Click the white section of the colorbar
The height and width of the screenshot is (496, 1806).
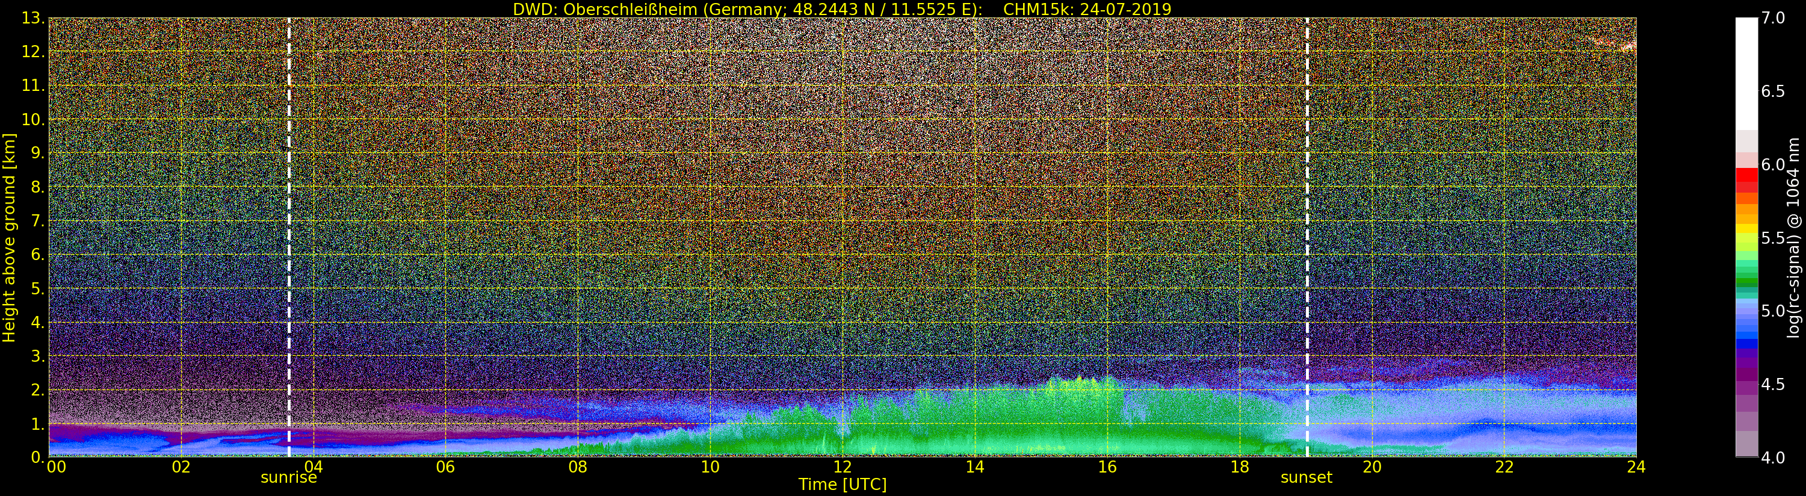pyautogui.click(x=1746, y=73)
